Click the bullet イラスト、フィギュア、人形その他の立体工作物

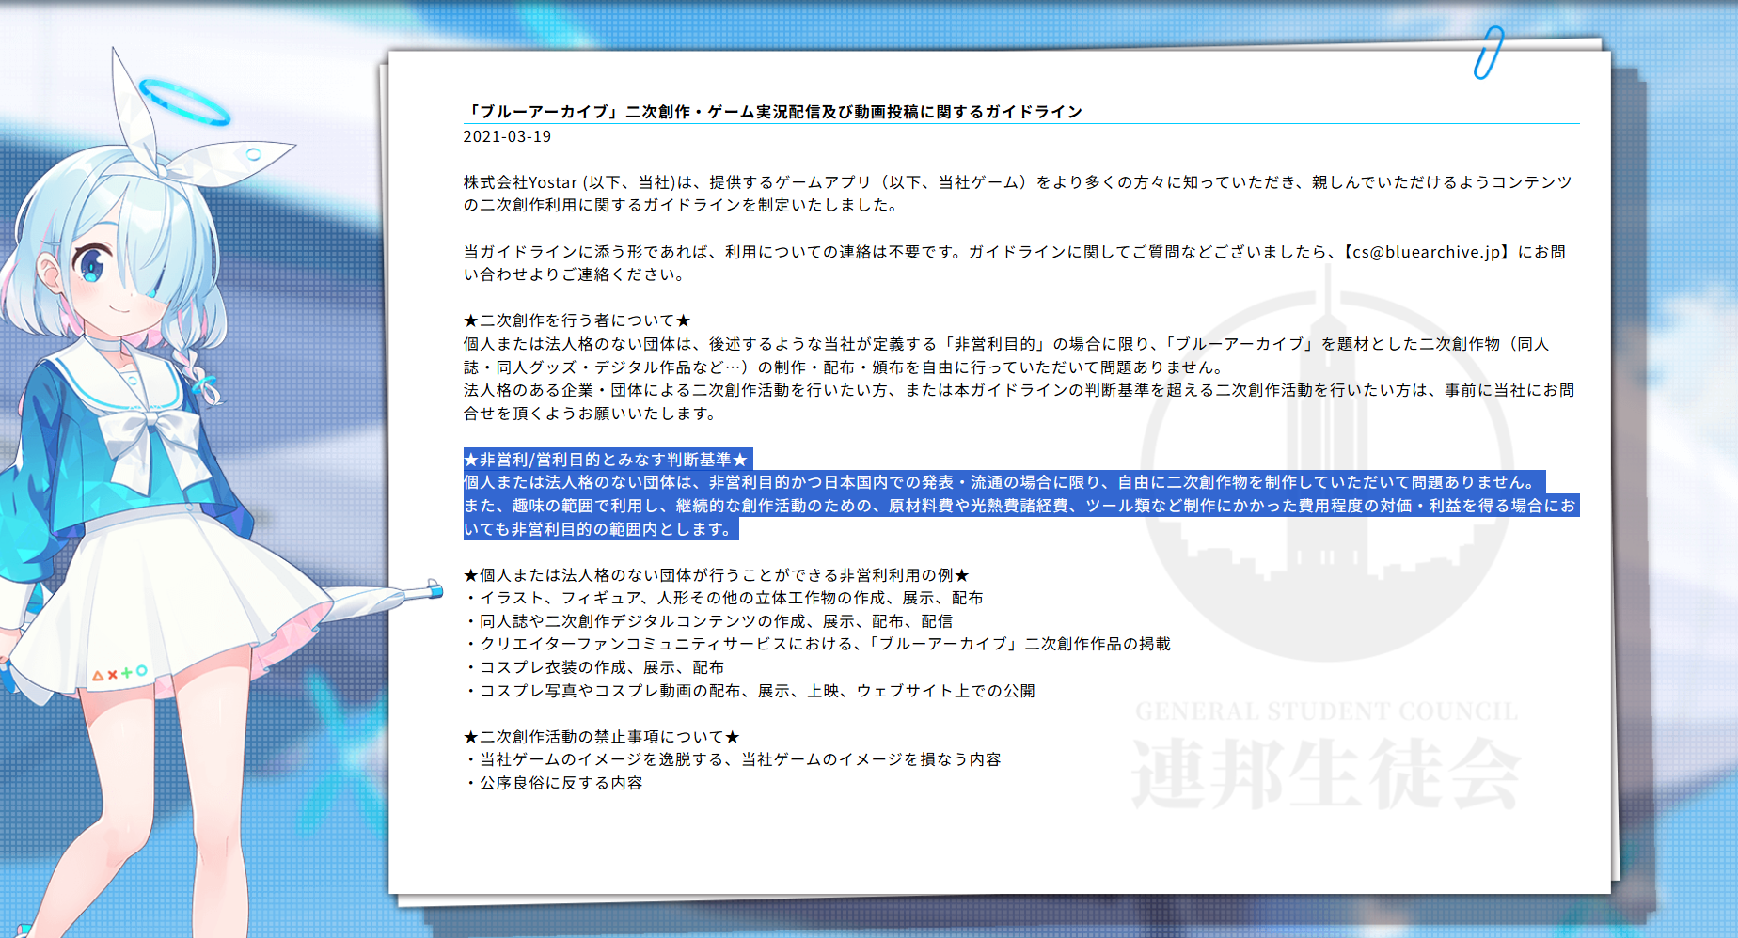point(723,598)
